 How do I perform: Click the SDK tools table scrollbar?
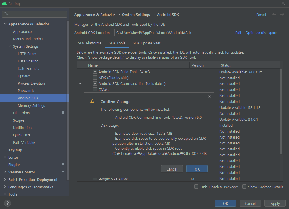[281, 111]
